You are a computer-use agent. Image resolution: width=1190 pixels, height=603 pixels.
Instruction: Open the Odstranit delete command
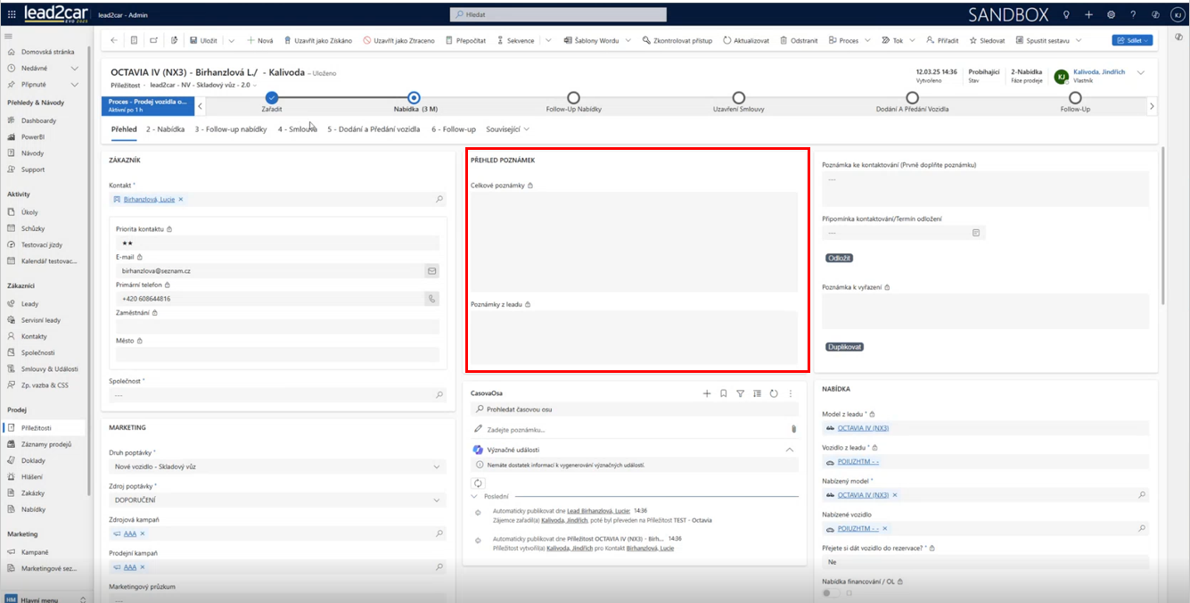pos(797,40)
